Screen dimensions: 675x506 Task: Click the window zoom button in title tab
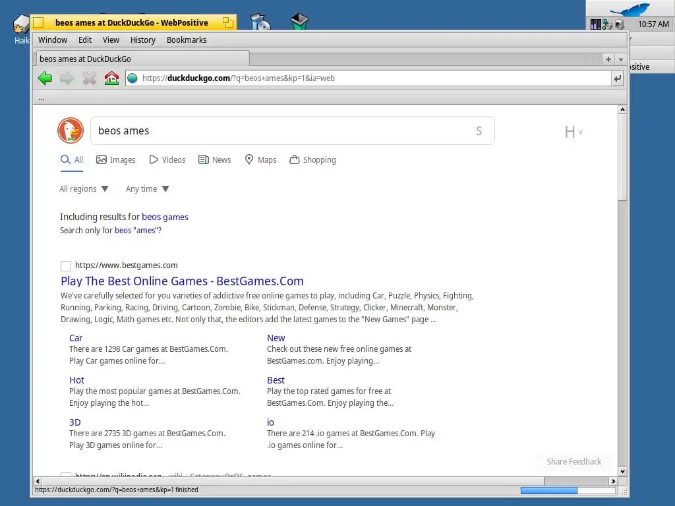point(228,22)
